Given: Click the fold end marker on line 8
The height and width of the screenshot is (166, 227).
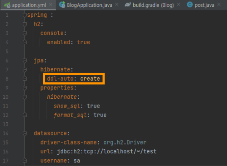Looking at the screenshot, I should click(x=24, y=79).
